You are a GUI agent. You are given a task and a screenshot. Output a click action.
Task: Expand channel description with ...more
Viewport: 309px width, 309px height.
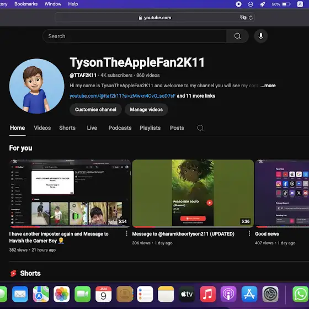coord(268,86)
